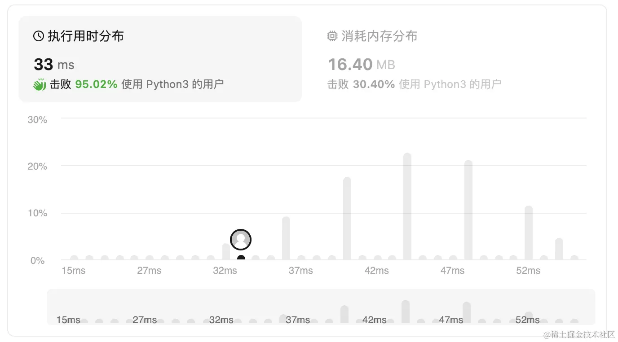Click the 0% y-axis label
The image size is (618, 342).
[x=37, y=260]
